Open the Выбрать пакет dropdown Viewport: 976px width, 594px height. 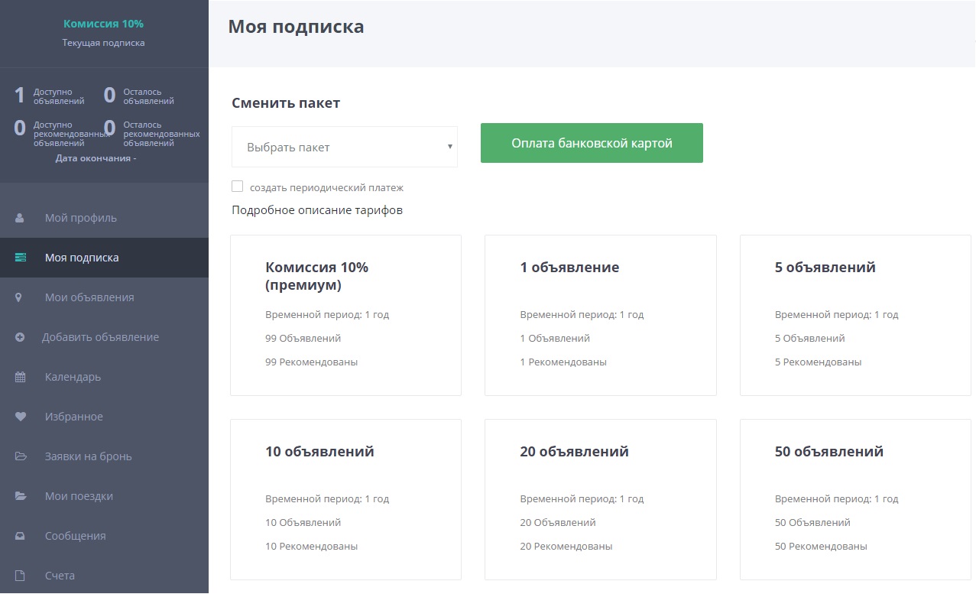345,147
